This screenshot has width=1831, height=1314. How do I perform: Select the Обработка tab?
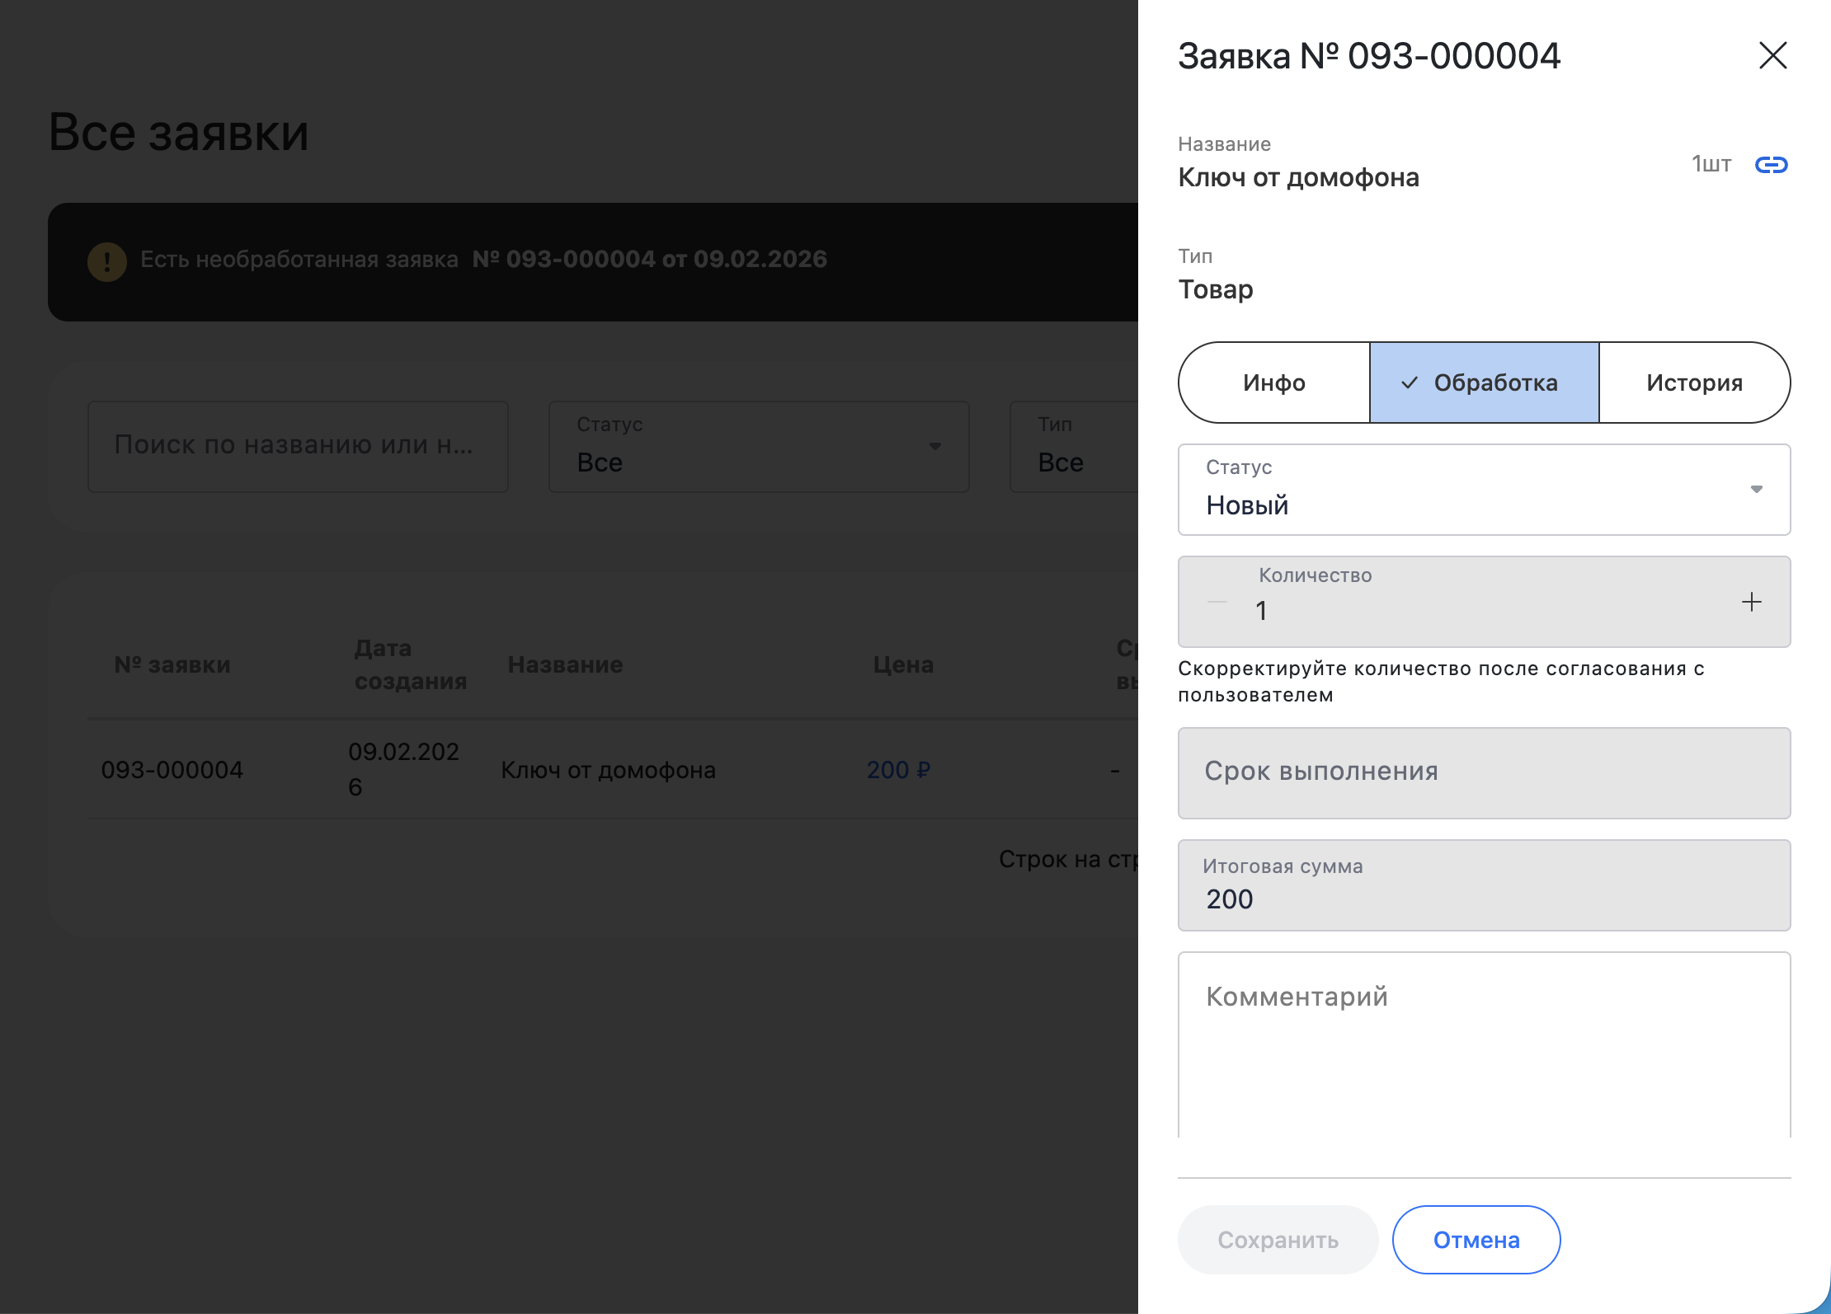(x=1484, y=382)
